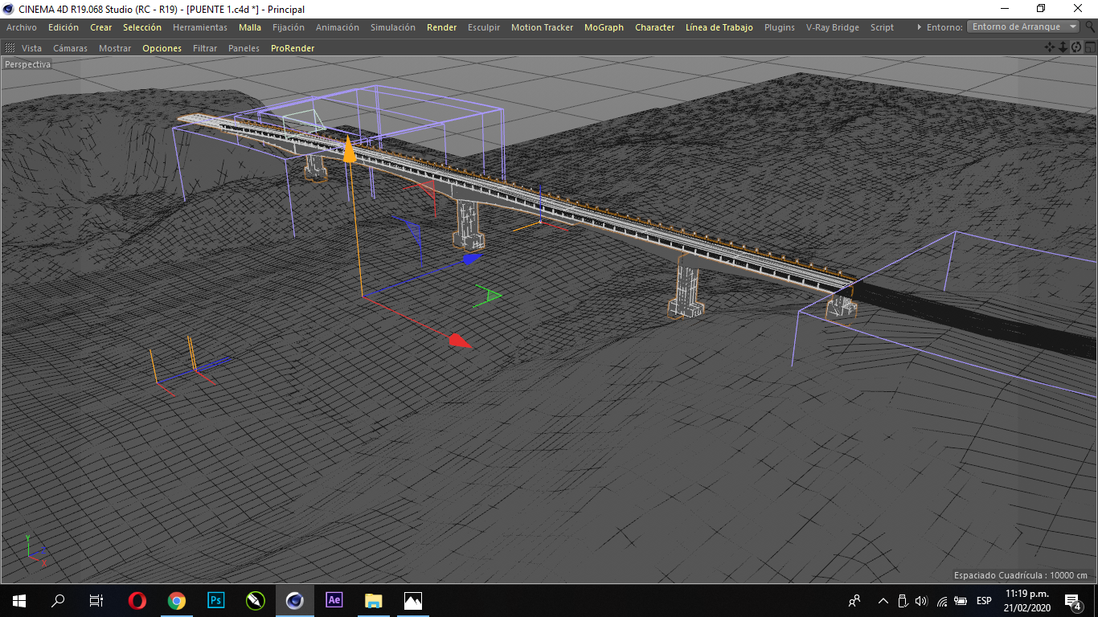Click the red X-axis arrow handle
This screenshot has width=1098, height=617.
pyautogui.click(x=459, y=341)
